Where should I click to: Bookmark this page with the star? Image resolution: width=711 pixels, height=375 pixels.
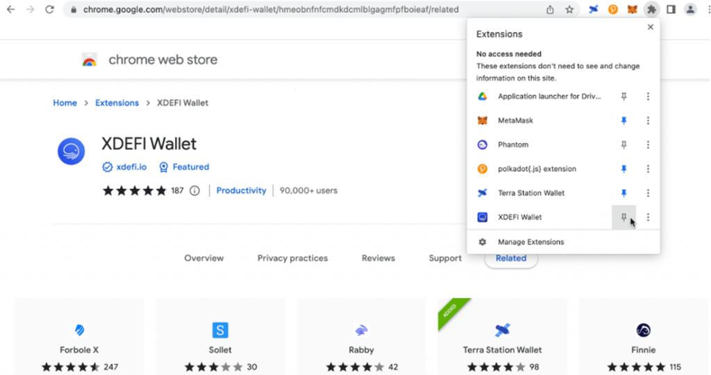tap(569, 10)
